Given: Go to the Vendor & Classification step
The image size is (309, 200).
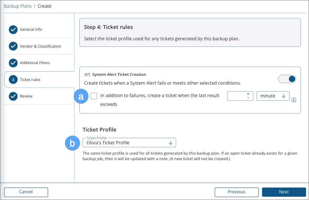Looking at the screenshot, I should [40, 47].
